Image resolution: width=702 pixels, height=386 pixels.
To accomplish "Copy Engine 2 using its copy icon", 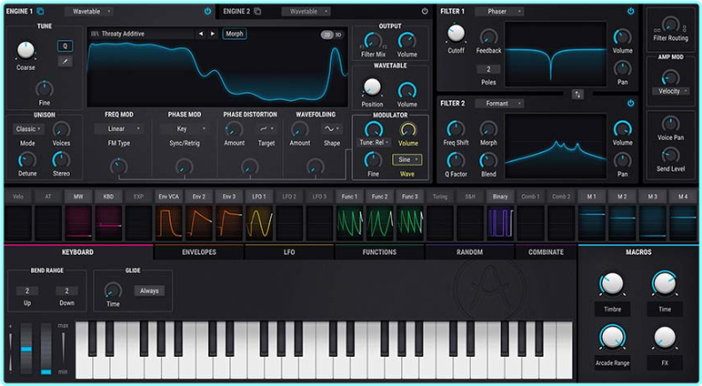I will (x=258, y=12).
